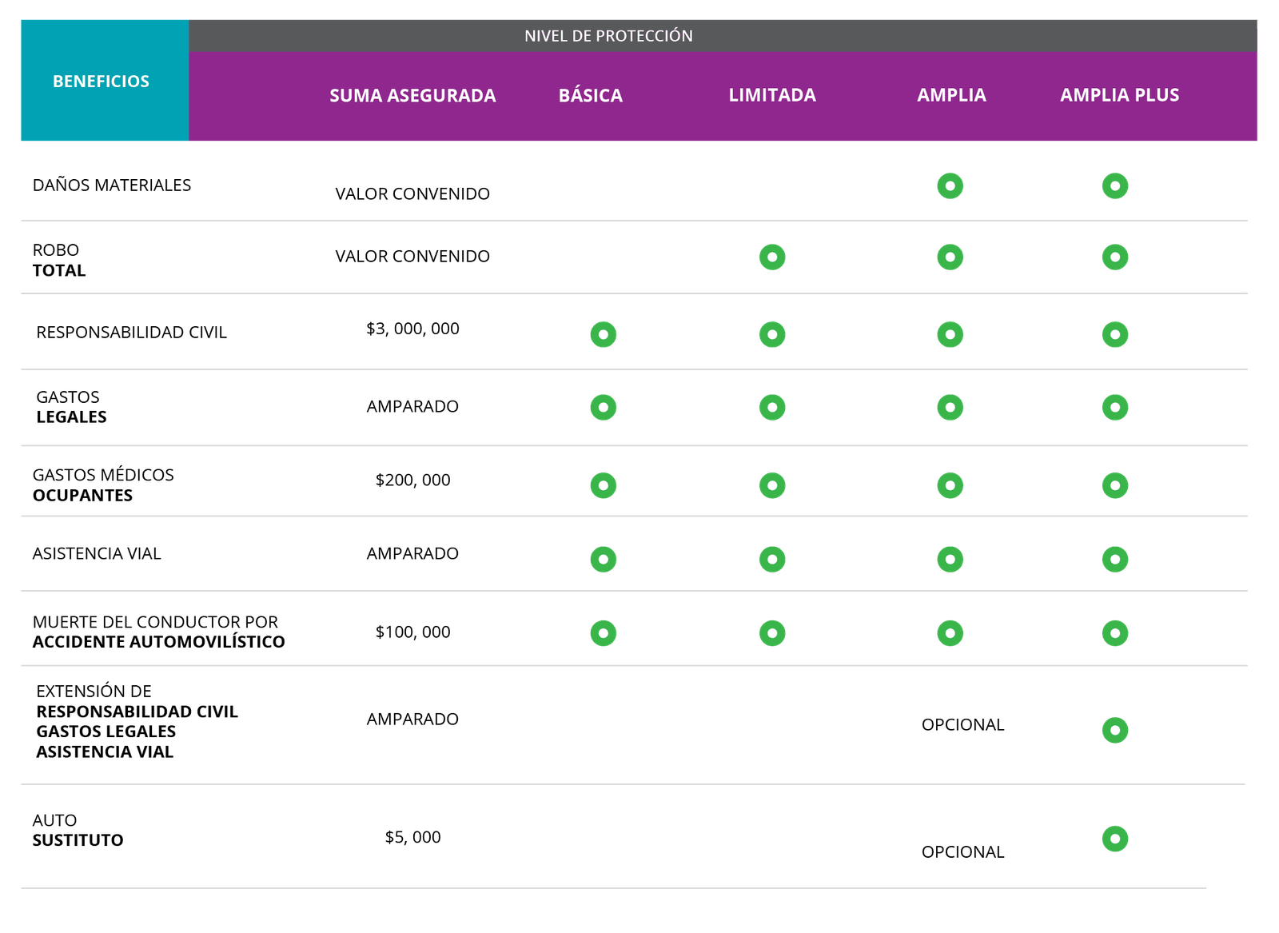The height and width of the screenshot is (933, 1279).
Task: Click Auto Sustituto dot under Amplia Plus
Action: click(x=1114, y=839)
